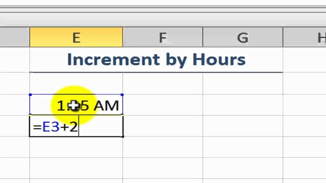Click inside the cell with formula =E3+2

tap(76, 126)
